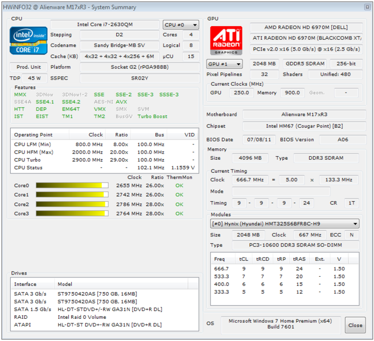Click the VID column header

pyautogui.click(x=183, y=135)
